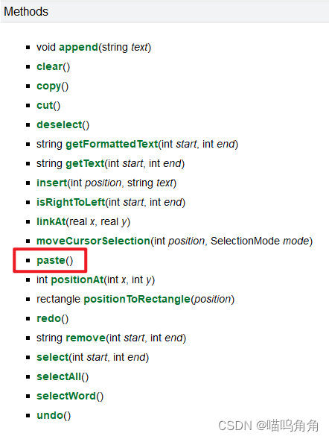329x439 pixels.
Task: Open the selectAll() method link
Action: (59, 376)
